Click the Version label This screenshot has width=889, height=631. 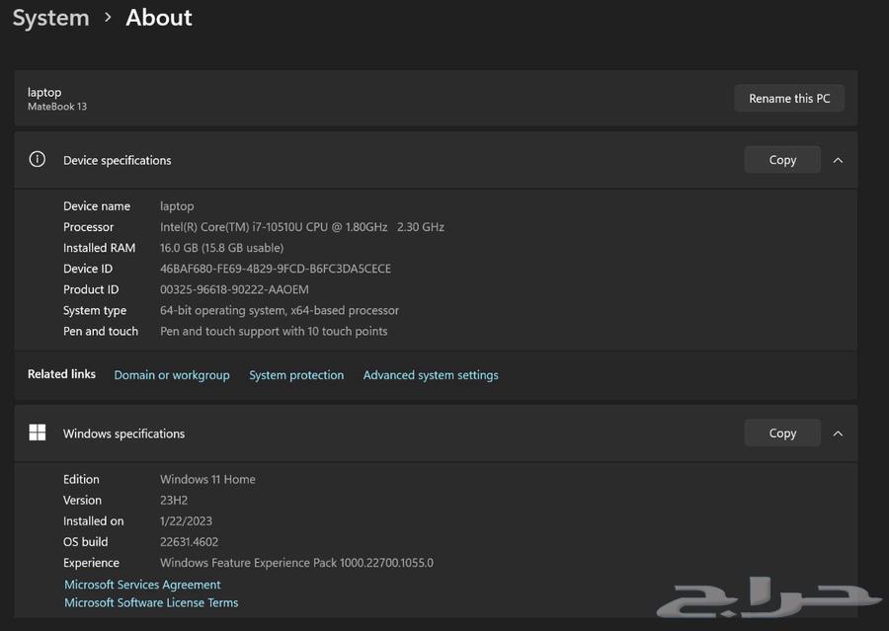(82, 500)
